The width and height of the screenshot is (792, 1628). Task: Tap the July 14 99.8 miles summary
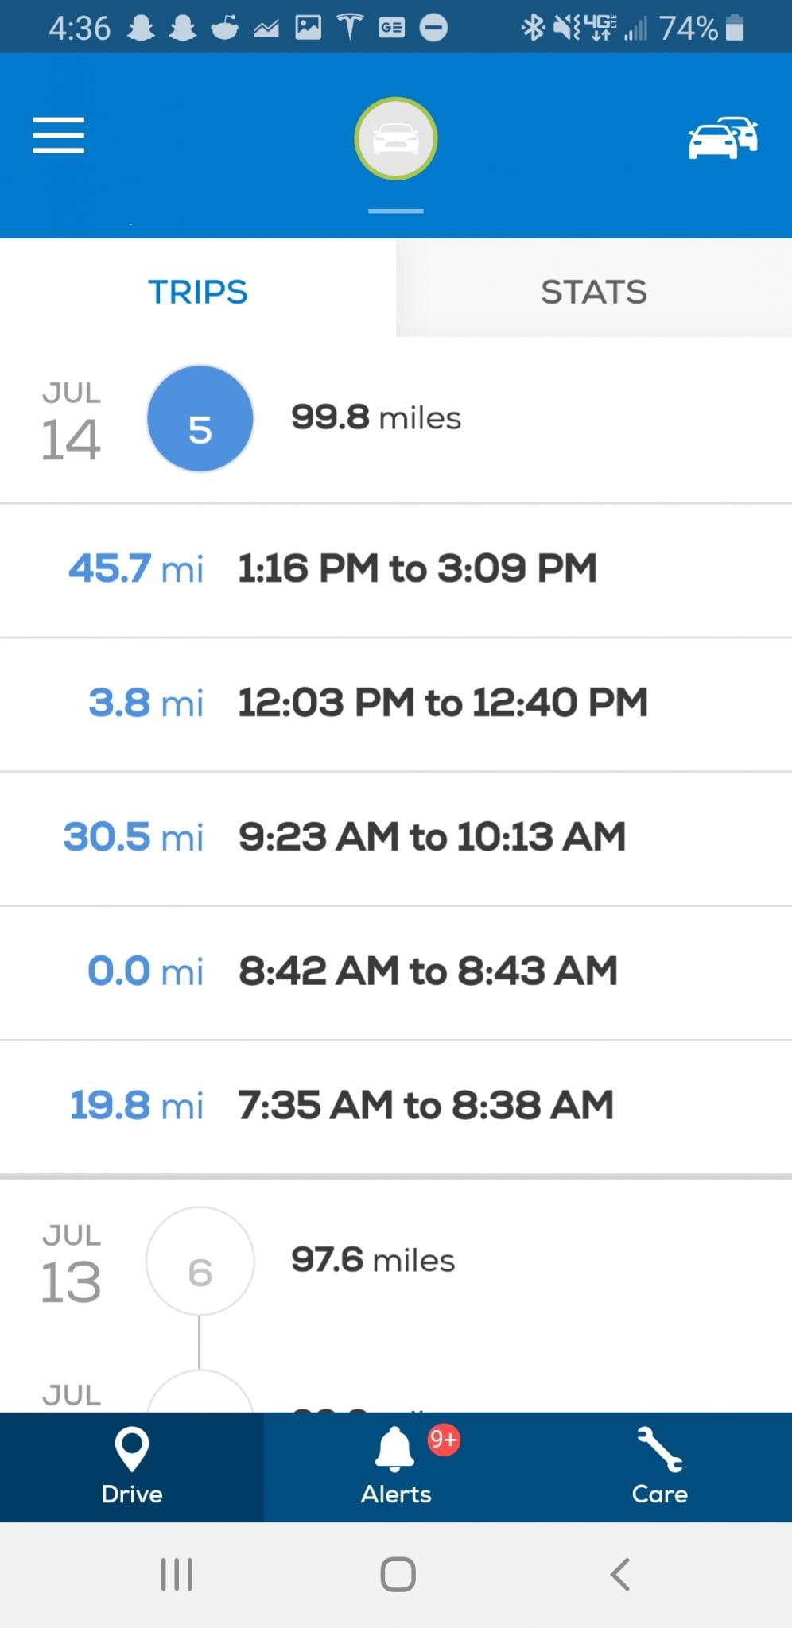tap(376, 418)
